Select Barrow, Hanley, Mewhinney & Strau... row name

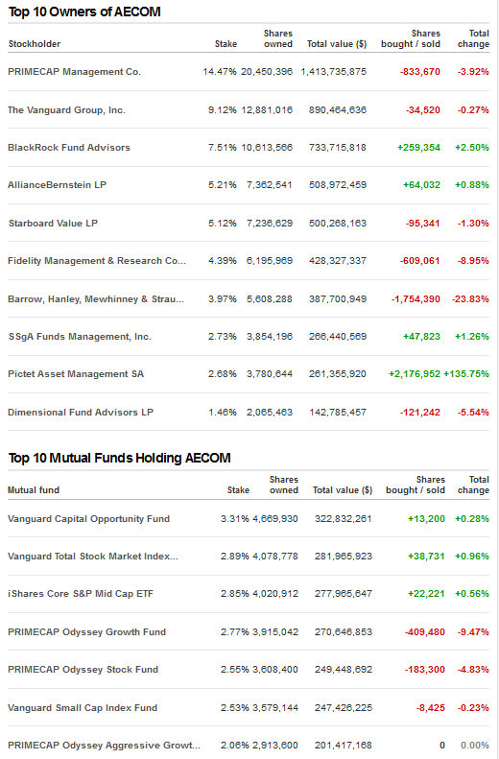96,299
